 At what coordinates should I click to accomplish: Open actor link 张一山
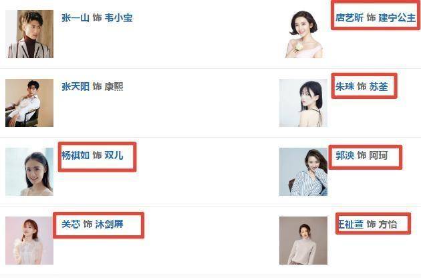click(75, 18)
